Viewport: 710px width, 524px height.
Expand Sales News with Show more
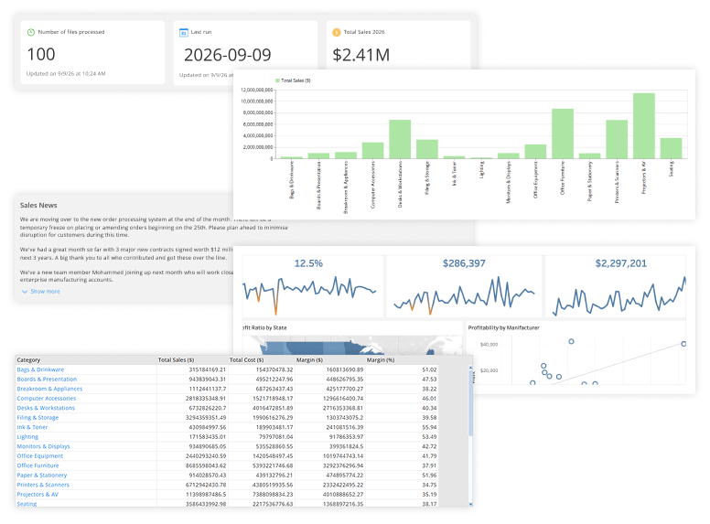tap(45, 292)
